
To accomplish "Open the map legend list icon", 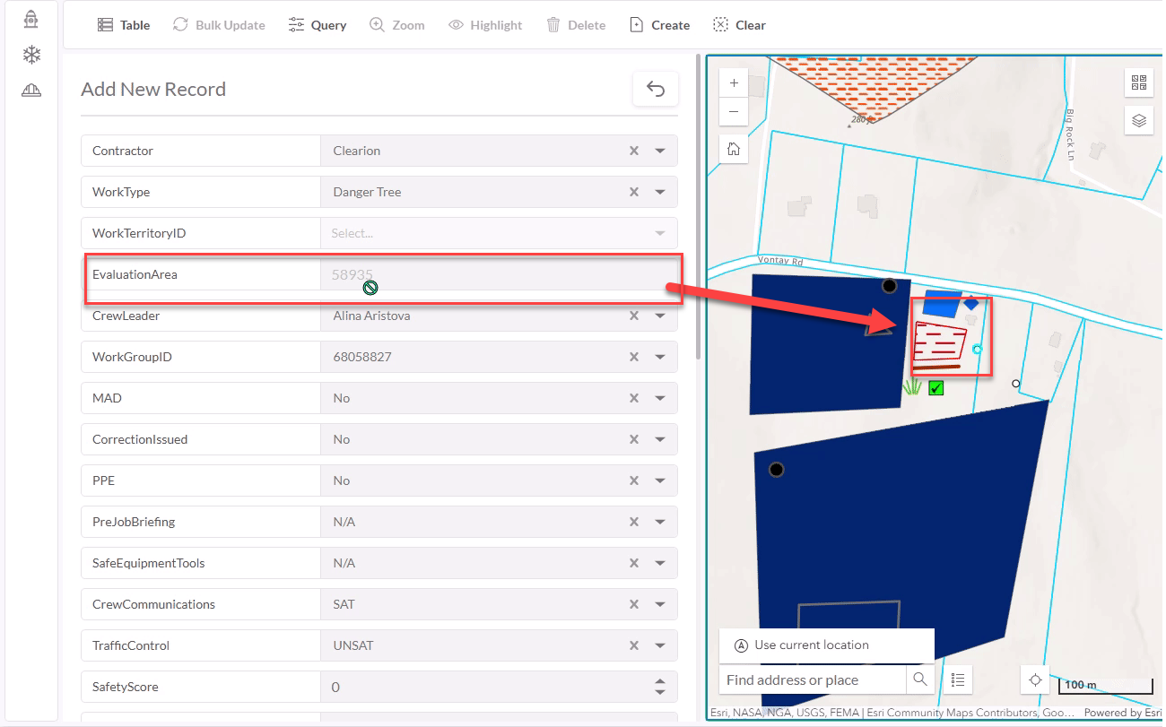I will (958, 679).
